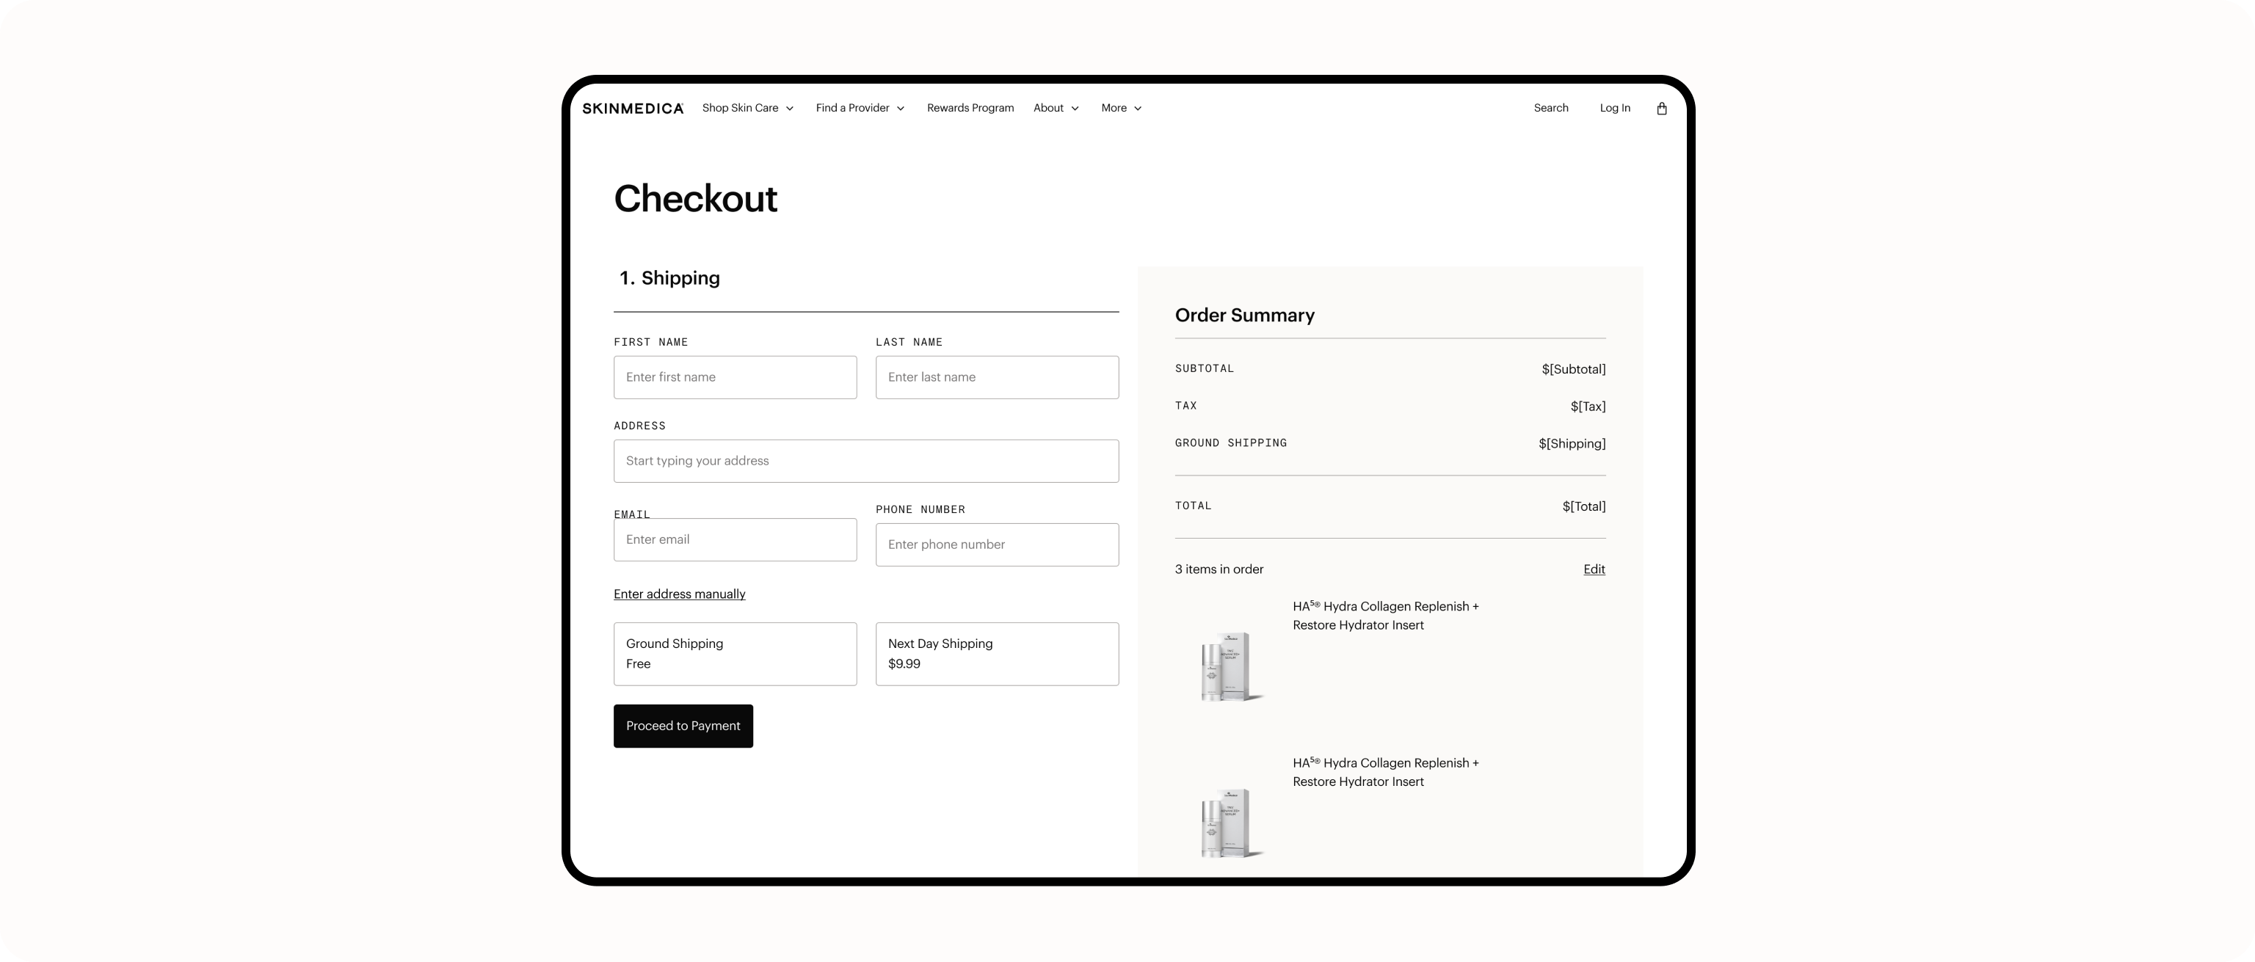Screen dimensions: 2255x962
Task: Click the first HA5 Hydra Collagen product name
Action: tap(1386, 616)
